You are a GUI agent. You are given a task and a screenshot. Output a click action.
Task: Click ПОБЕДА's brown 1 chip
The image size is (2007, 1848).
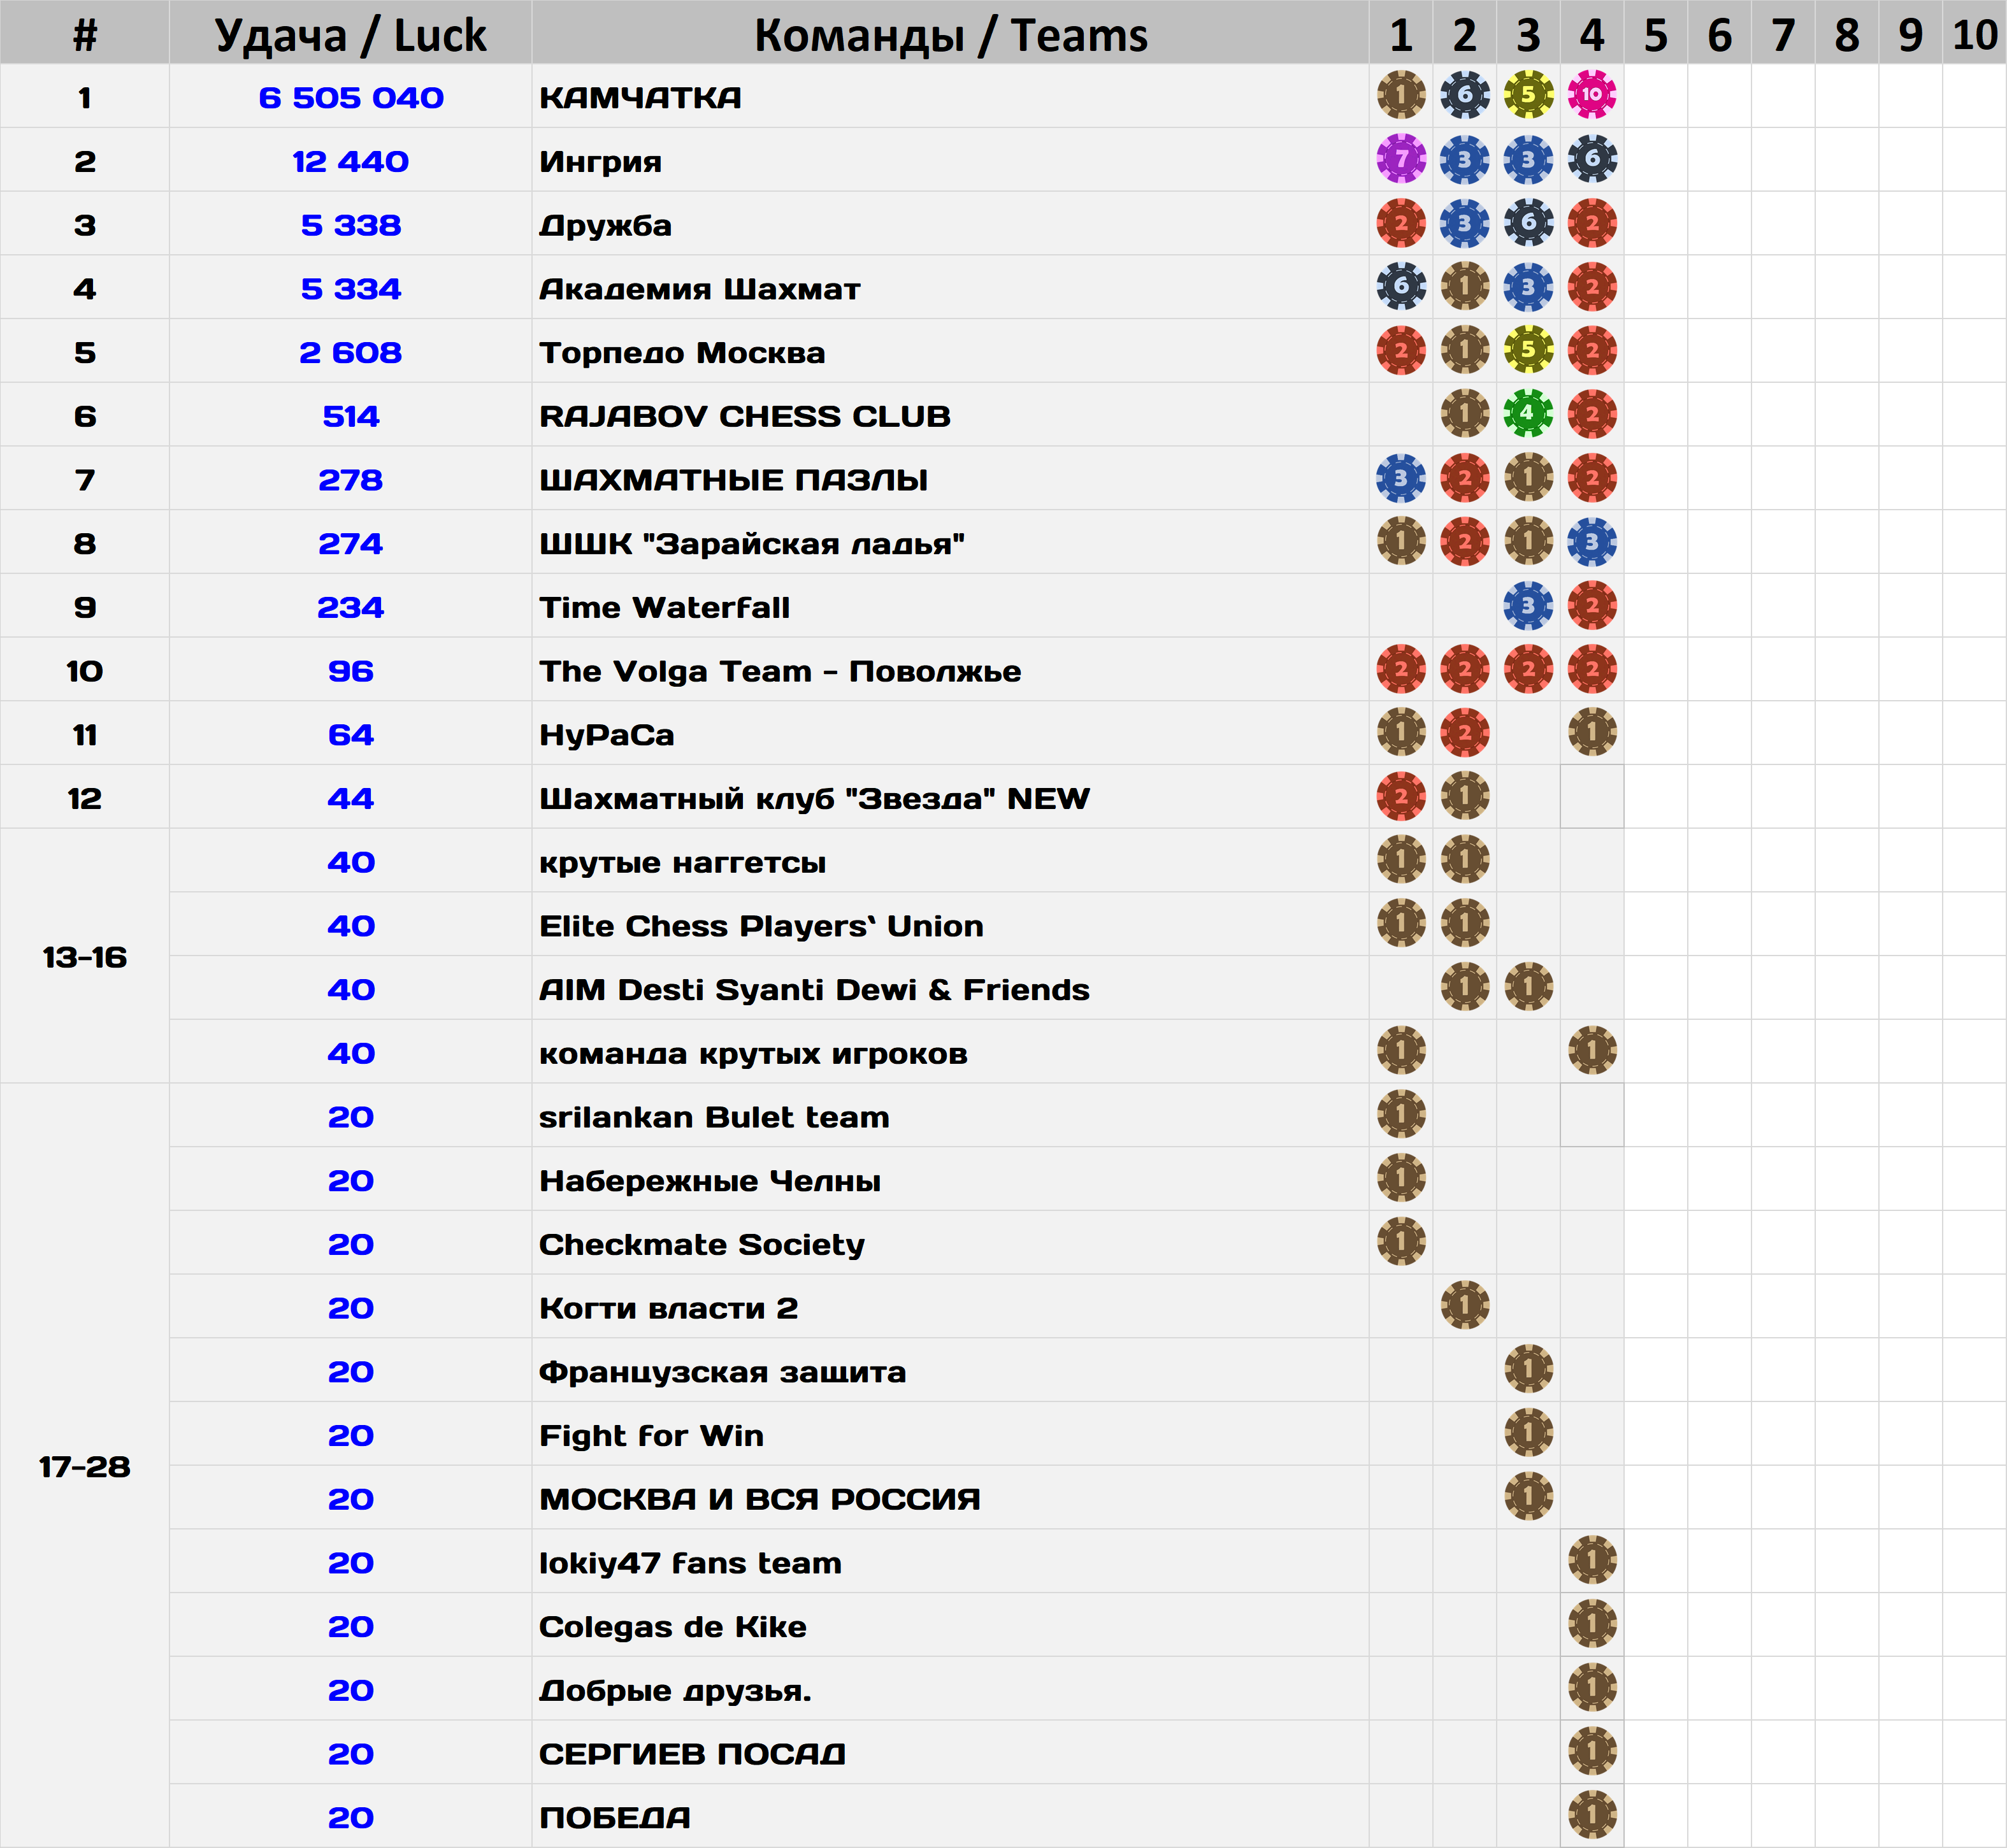coord(1592,1815)
